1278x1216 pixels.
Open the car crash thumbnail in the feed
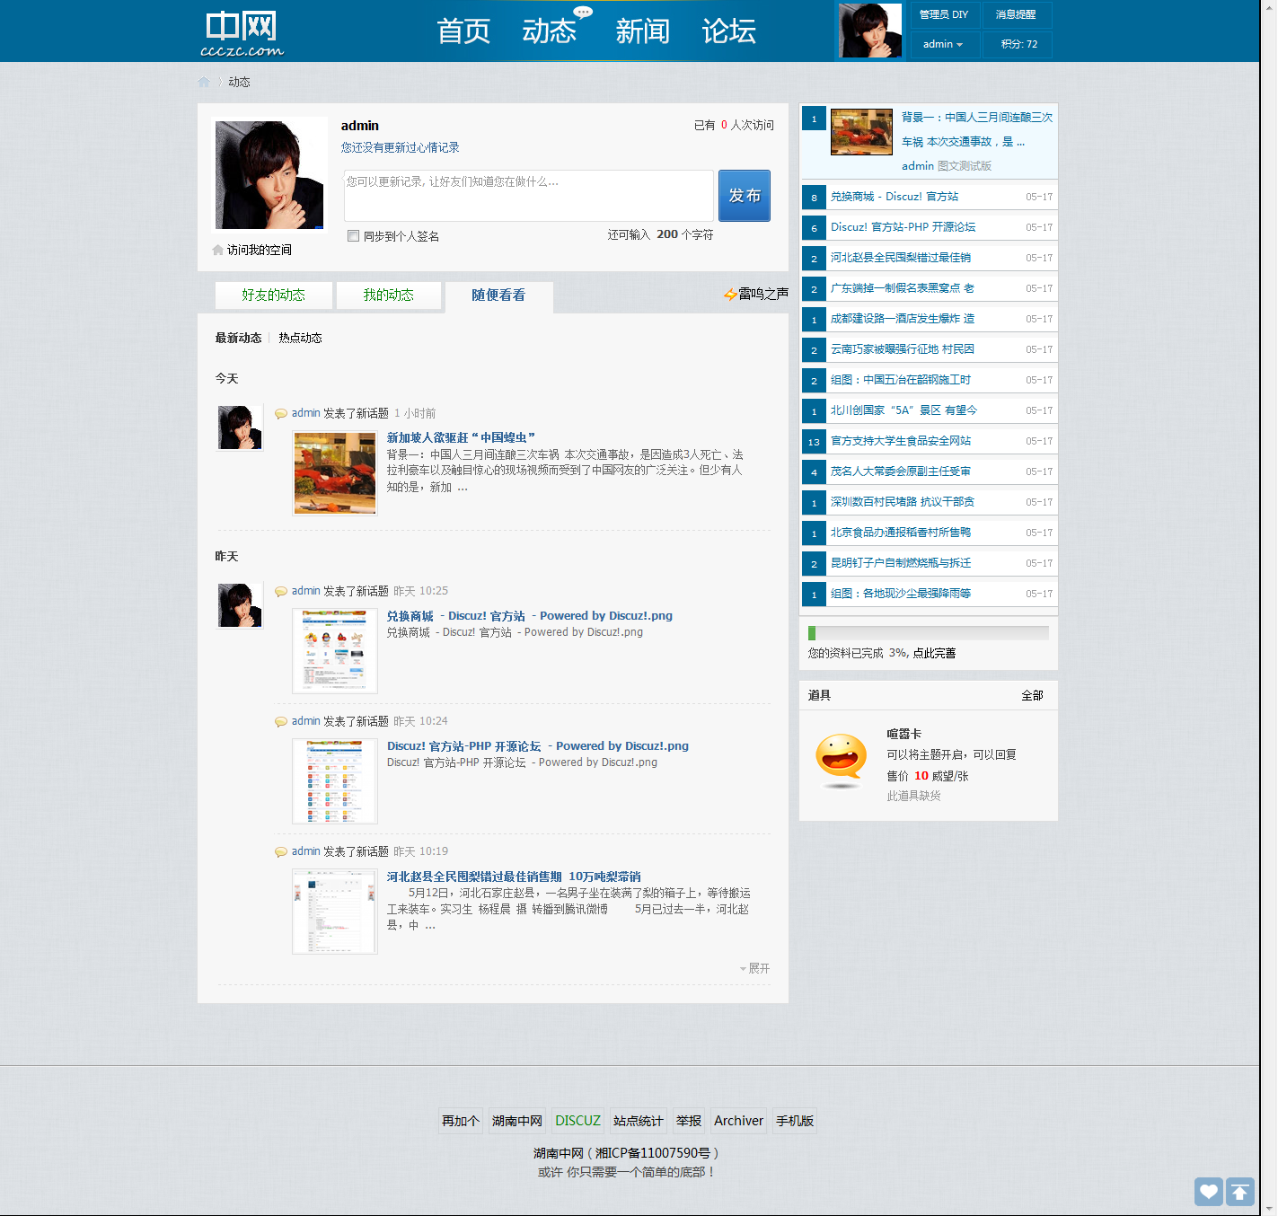coord(335,473)
